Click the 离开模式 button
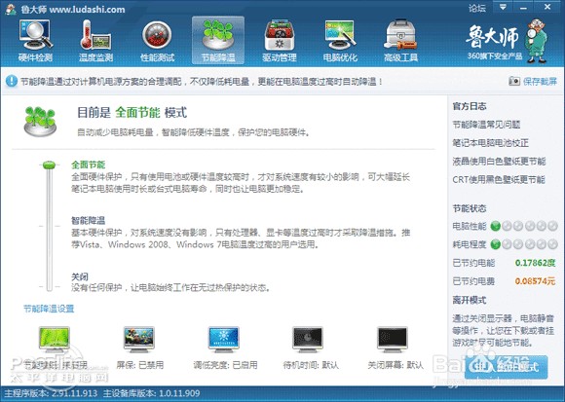Screen dimensions: 565x402 pyautogui.click(x=506, y=367)
